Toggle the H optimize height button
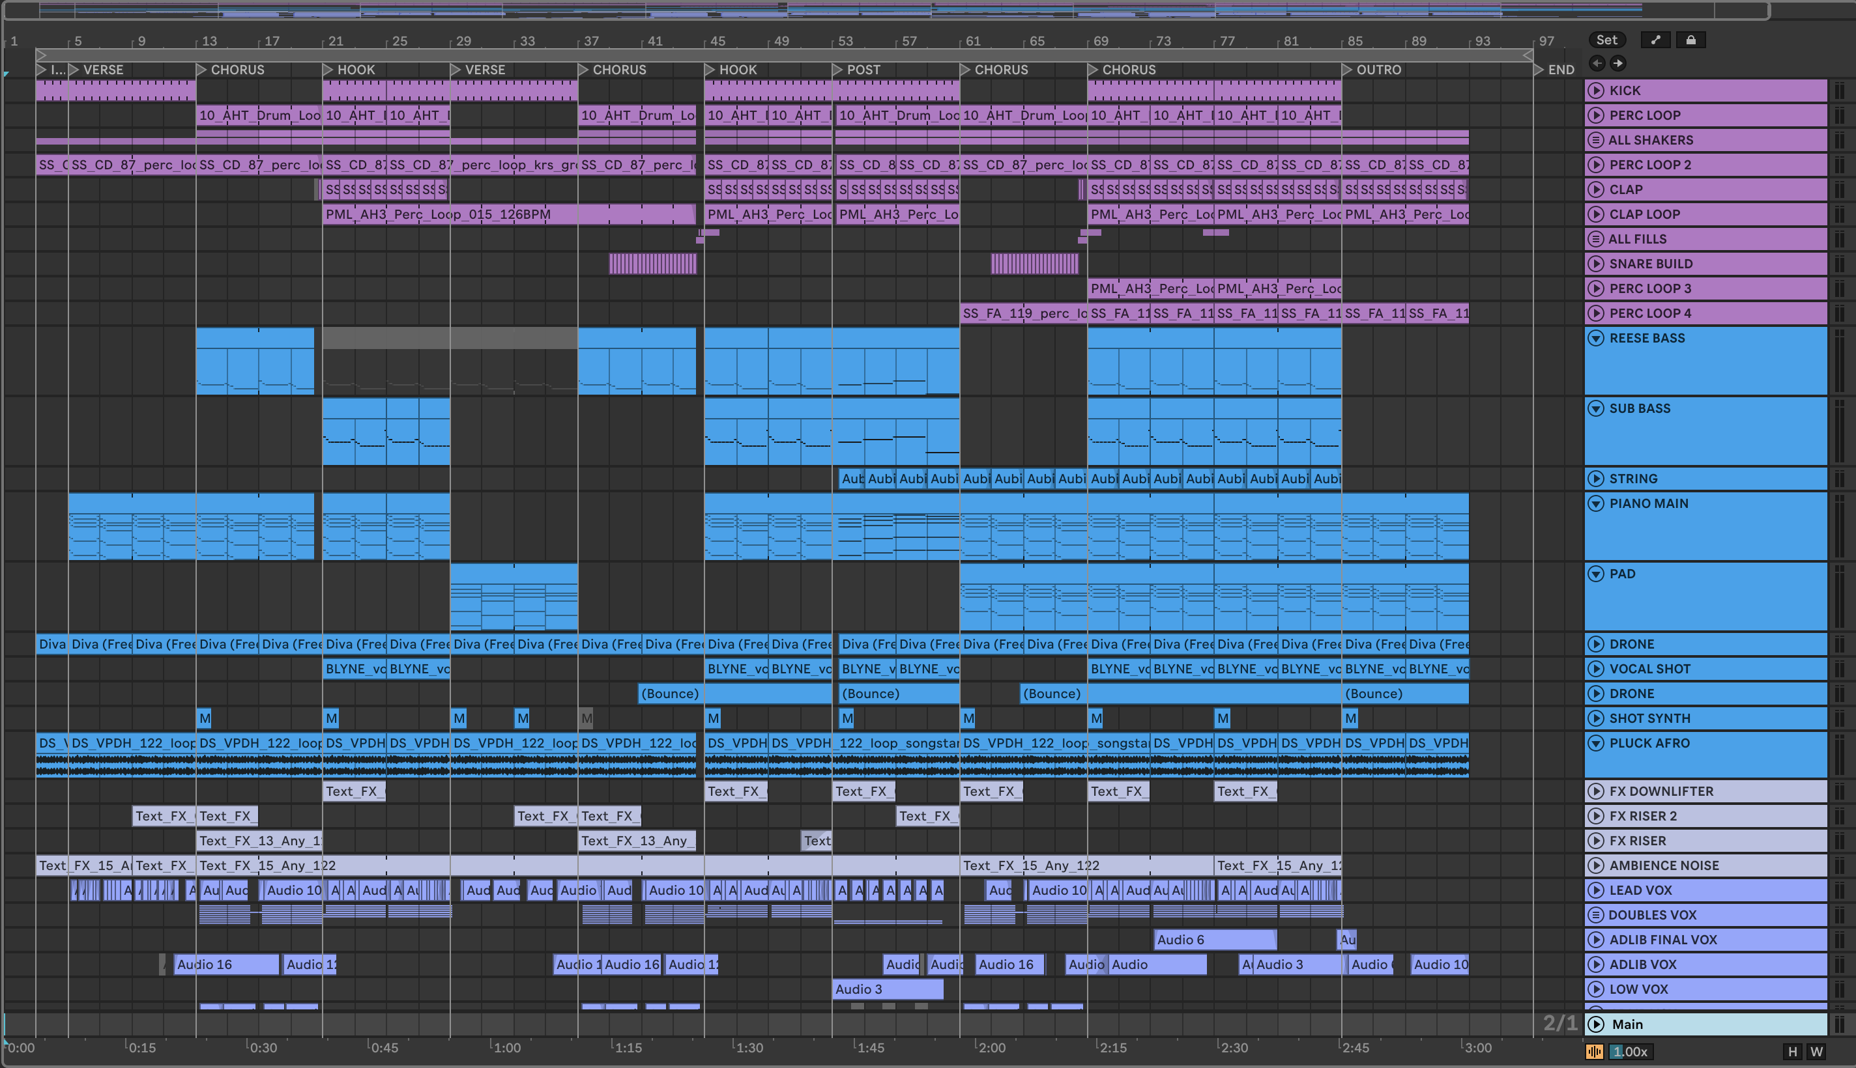 tap(1792, 1052)
